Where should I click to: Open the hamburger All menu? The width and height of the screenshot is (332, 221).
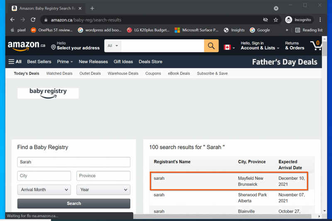(15, 61)
